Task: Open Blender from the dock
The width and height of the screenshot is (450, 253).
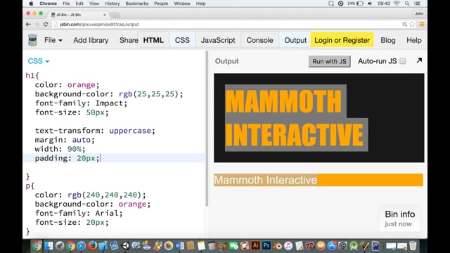Action: pyautogui.click(x=277, y=246)
